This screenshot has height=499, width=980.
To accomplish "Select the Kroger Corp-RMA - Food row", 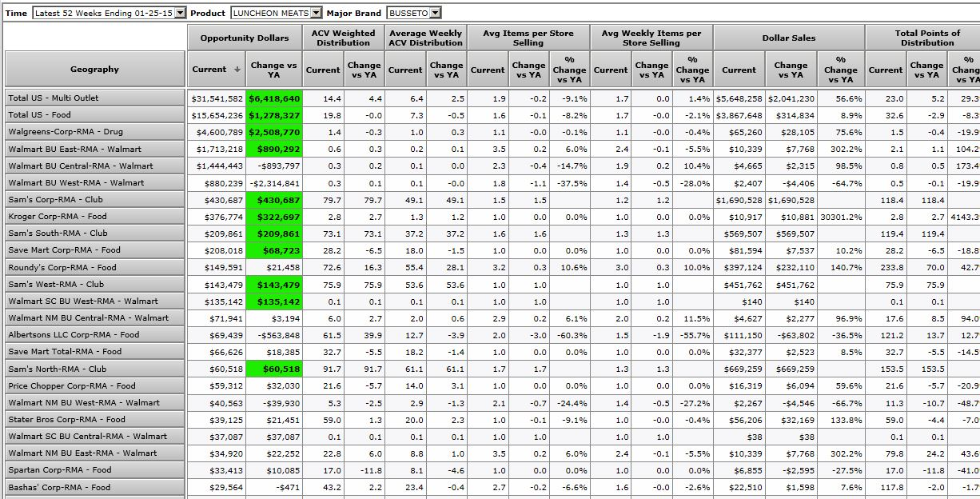I will coord(94,217).
